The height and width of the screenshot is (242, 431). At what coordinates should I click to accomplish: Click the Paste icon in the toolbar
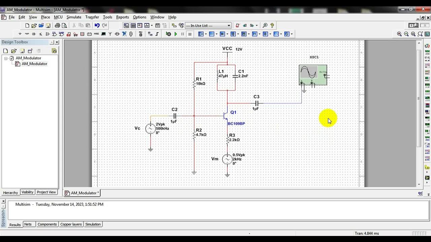click(x=88, y=26)
